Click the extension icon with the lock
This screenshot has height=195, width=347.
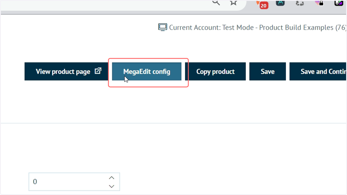coord(320,3)
